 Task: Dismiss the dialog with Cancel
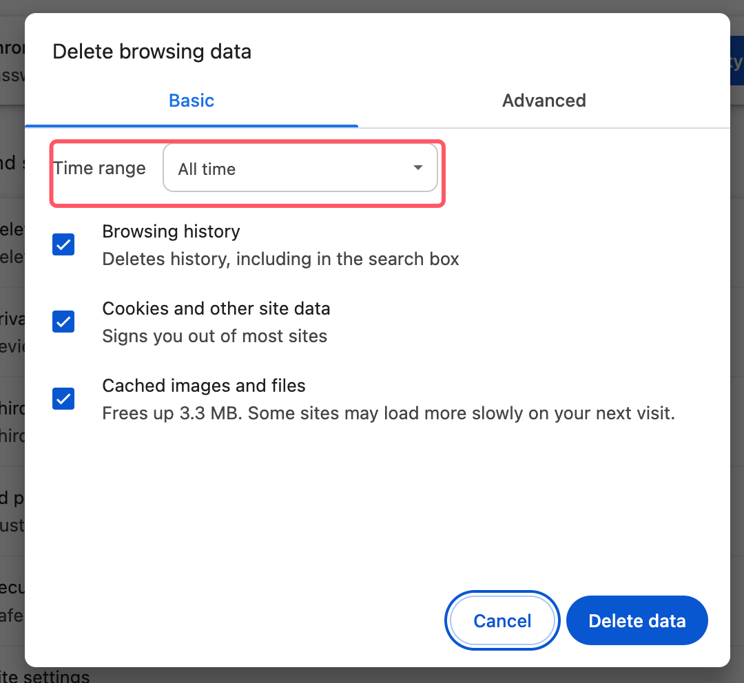point(502,620)
